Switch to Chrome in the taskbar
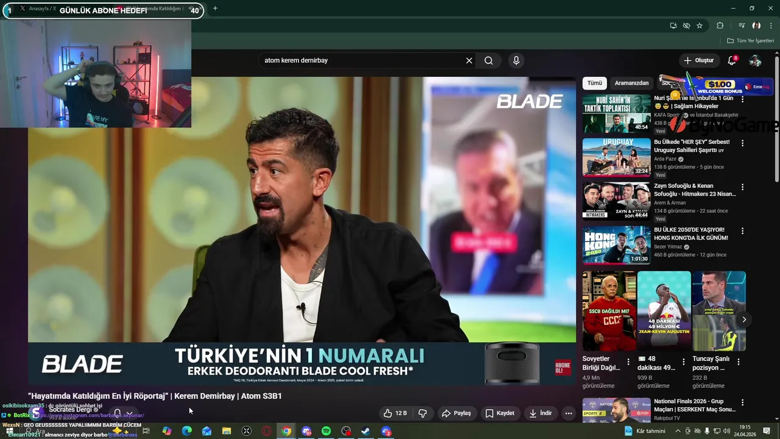This screenshot has height=439, width=780. click(286, 431)
